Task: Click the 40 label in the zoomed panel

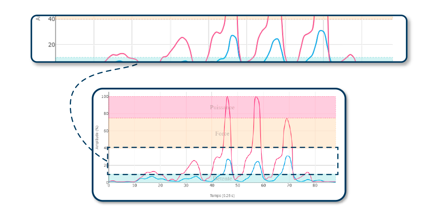Action: click(x=51, y=19)
